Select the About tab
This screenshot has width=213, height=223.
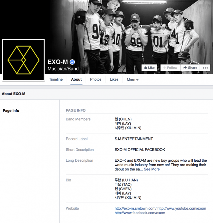tap(76, 79)
